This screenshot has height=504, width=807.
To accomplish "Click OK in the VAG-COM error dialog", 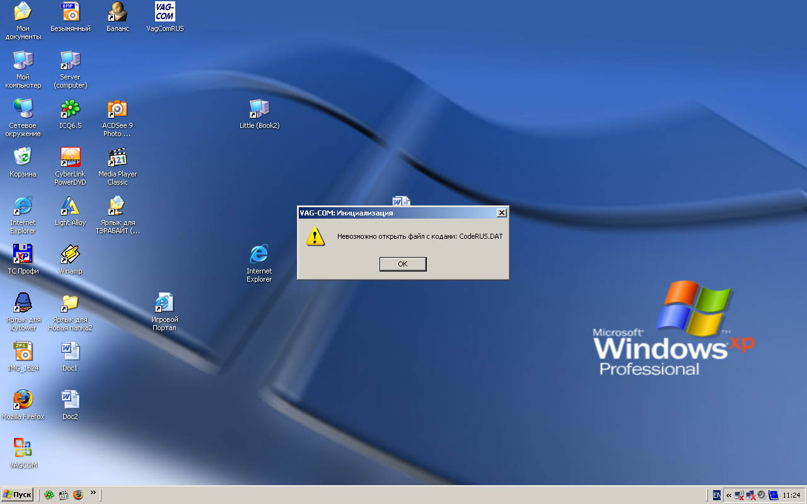I will (x=403, y=264).
